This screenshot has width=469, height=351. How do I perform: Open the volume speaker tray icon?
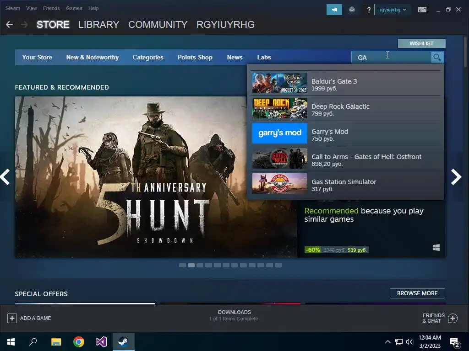pos(409,342)
